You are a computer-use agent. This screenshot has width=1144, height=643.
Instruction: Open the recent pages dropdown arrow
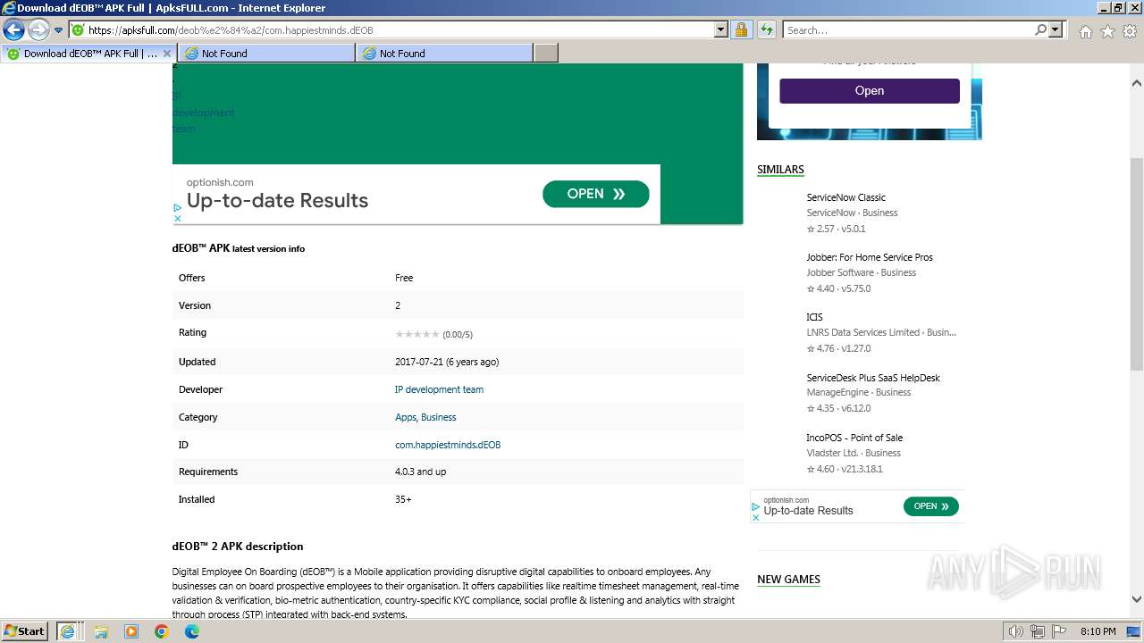[58, 30]
